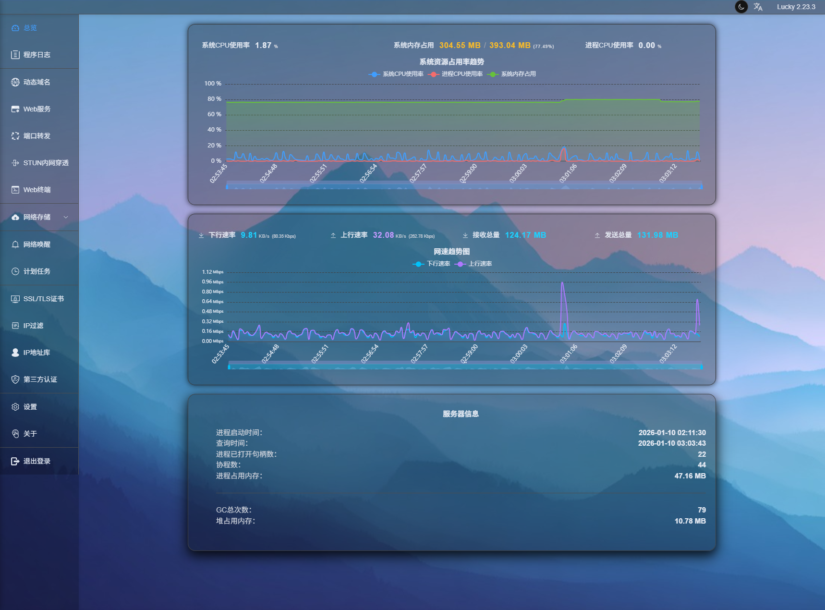
Task: Open the language switcher menu
Action: 759,7
